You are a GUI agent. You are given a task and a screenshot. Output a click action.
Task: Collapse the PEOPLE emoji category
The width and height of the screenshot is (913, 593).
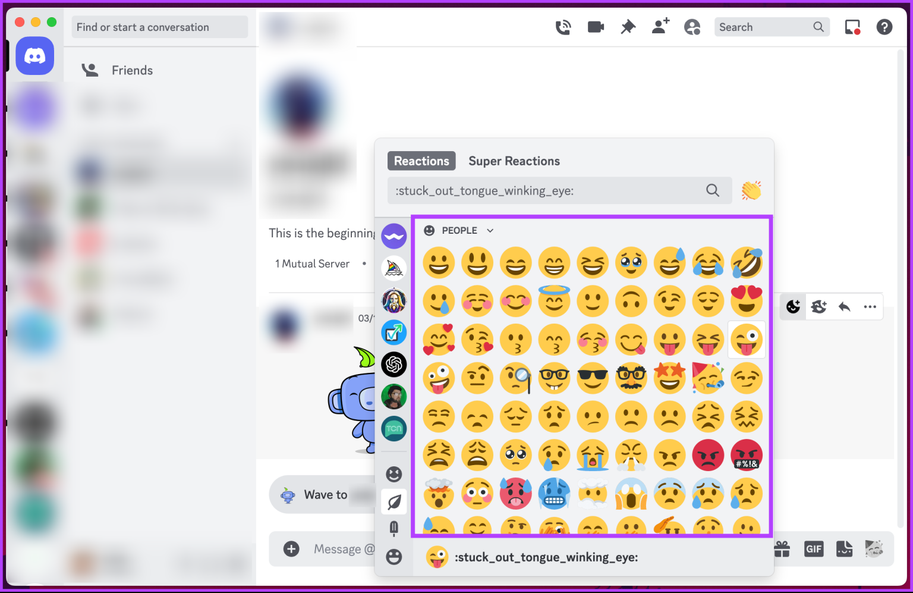[x=490, y=230]
